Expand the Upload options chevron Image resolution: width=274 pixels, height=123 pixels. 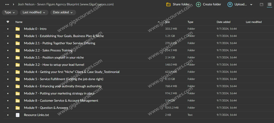click(251, 5)
